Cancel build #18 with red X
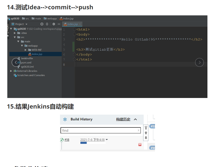 pyautogui.click(x=140, y=144)
